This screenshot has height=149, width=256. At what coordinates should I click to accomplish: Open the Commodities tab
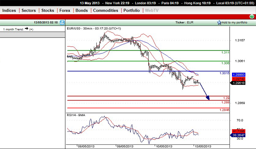pyautogui.click(x=106, y=10)
